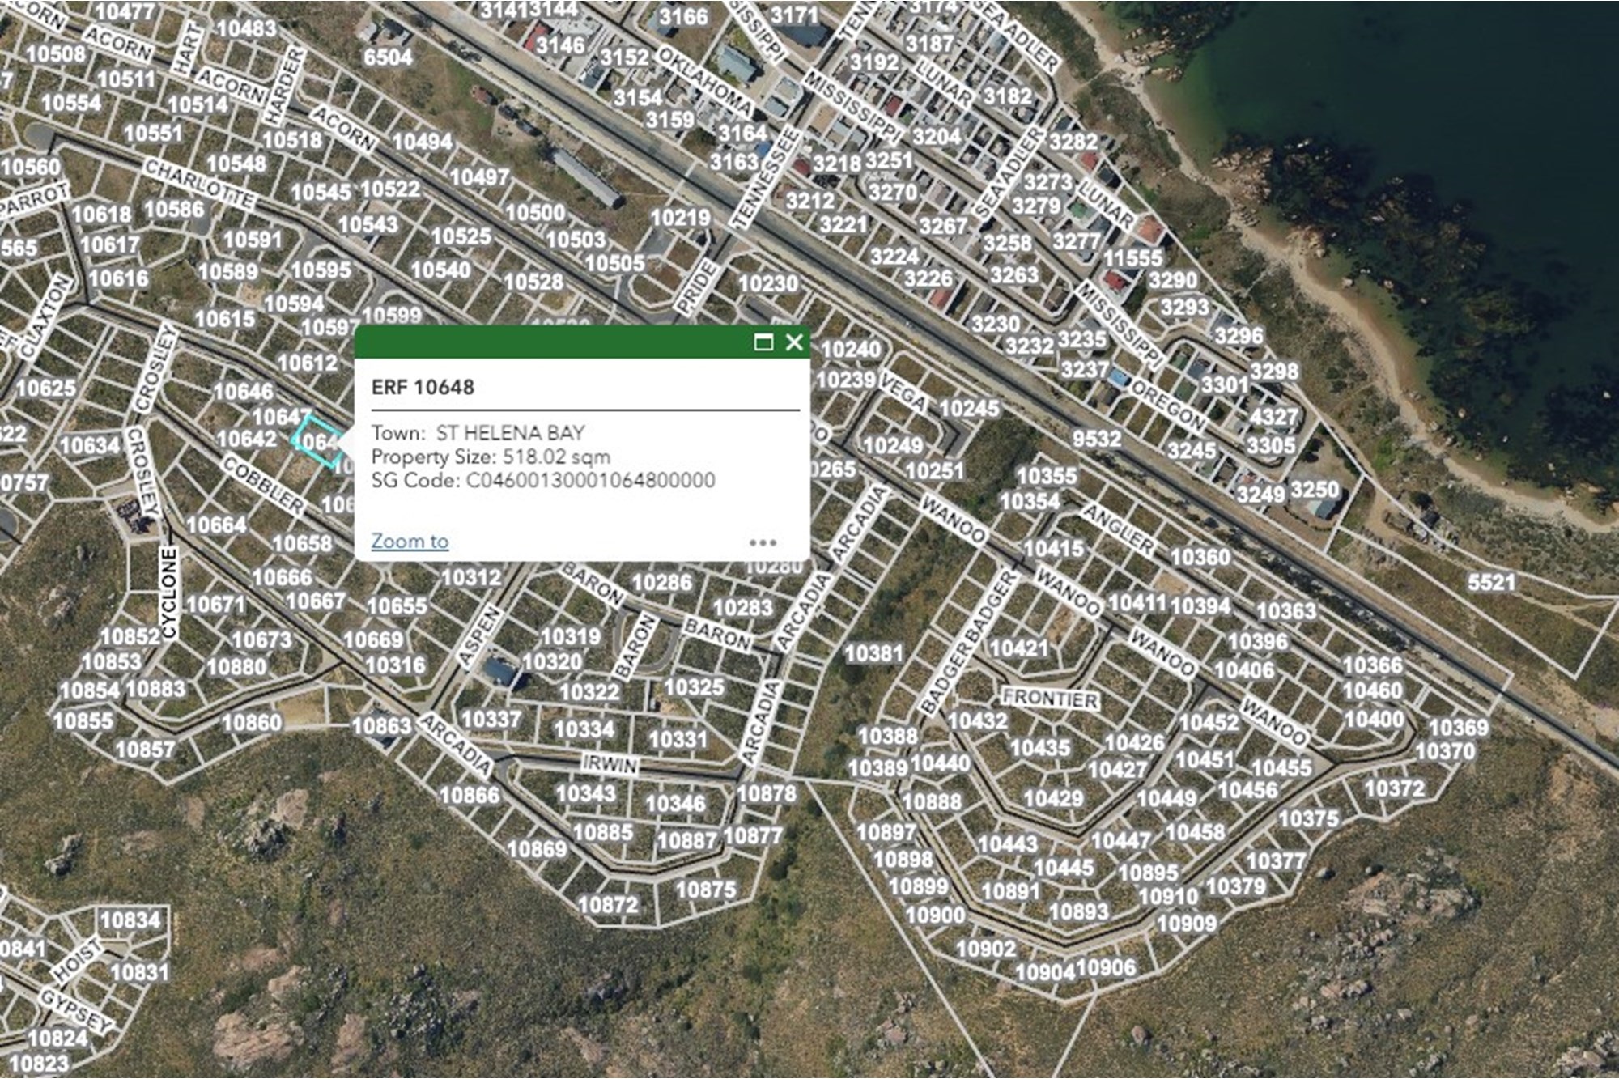This screenshot has height=1079, width=1619.
Task: Click parcel number 10230 near Pride street
Action: (x=768, y=283)
